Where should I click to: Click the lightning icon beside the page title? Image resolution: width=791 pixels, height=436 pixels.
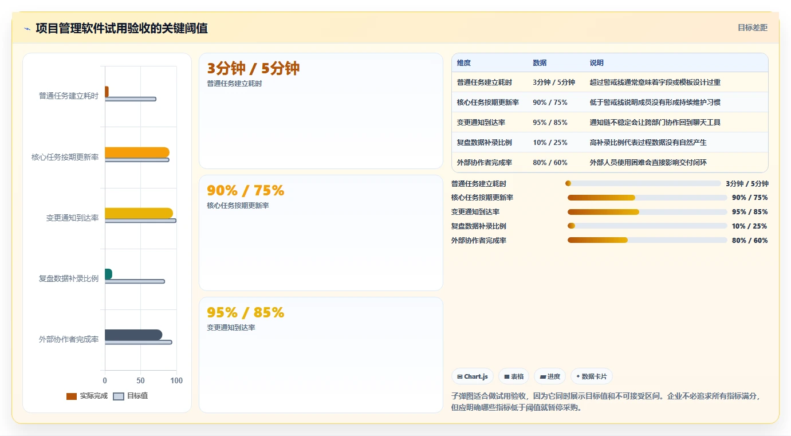[x=27, y=29]
